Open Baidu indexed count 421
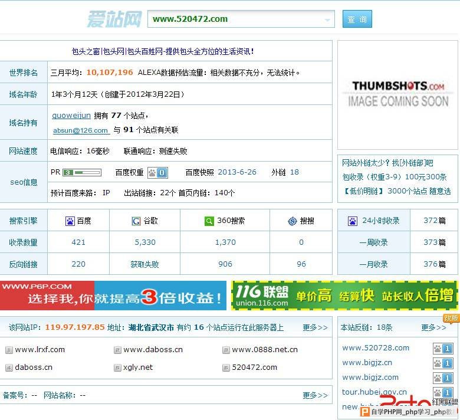The width and height of the screenshot is (460, 420). click(x=78, y=242)
